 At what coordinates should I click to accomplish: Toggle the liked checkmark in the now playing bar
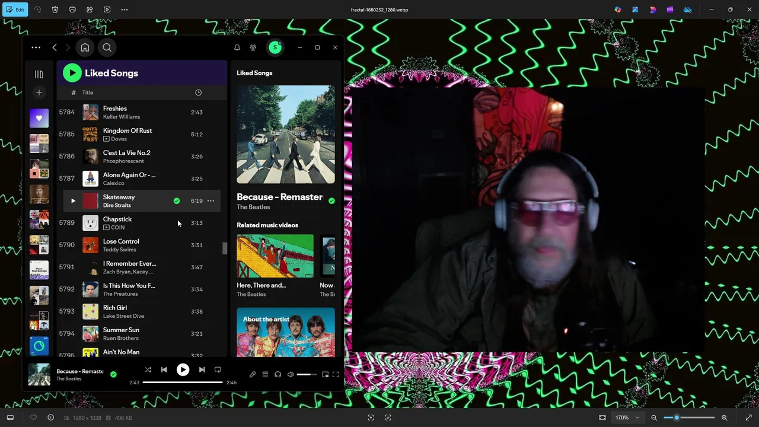(x=113, y=374)
